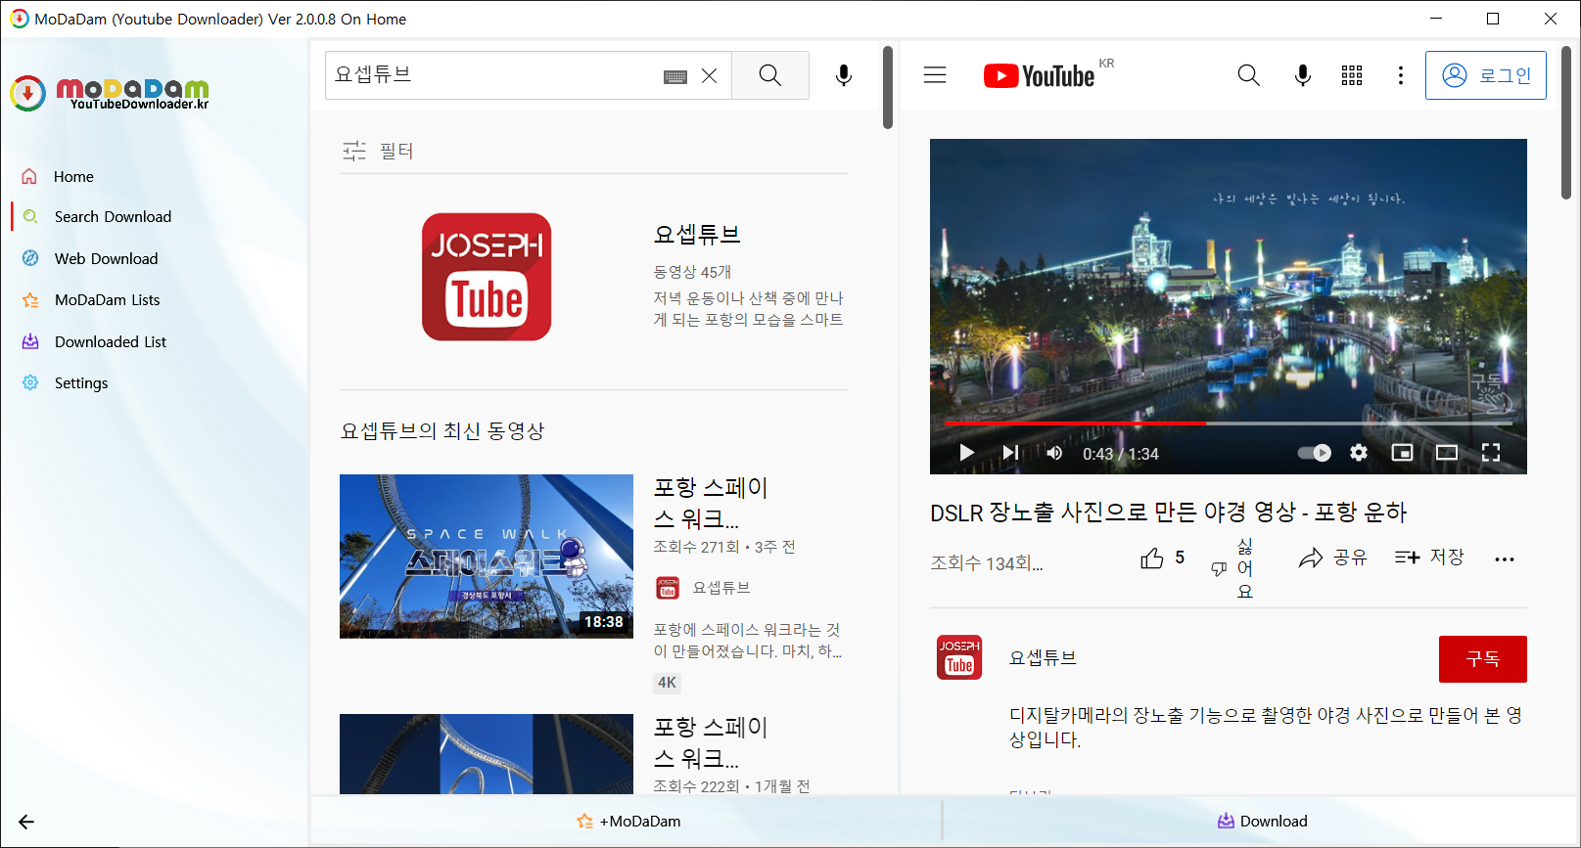Play the video with the play button
Viewport: 1581px width, 848px height.
click(x=967, y=453)
